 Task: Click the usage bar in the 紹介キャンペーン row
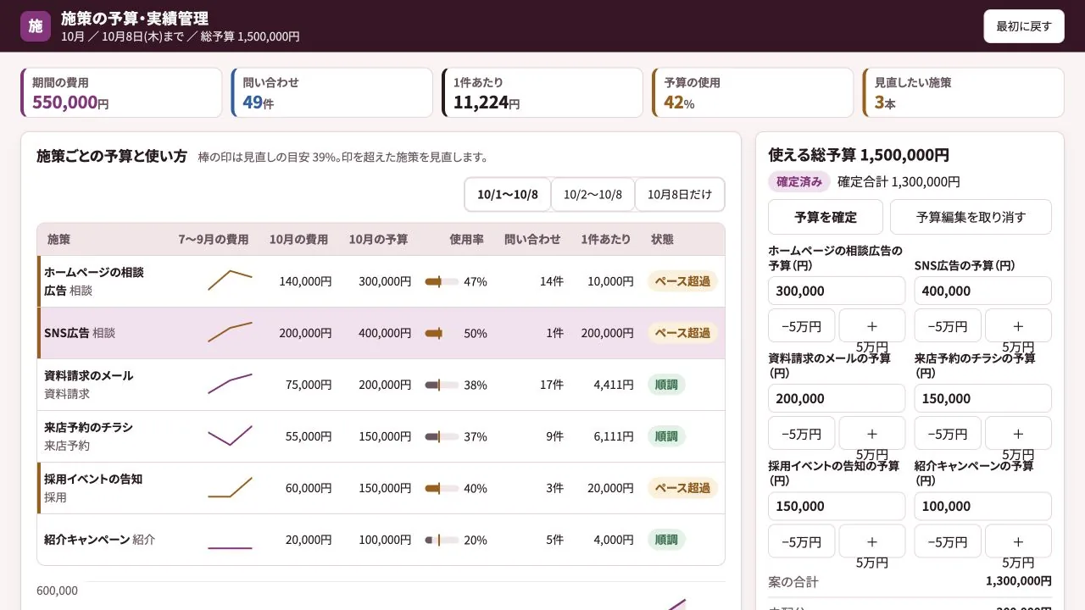pos(442,541)
